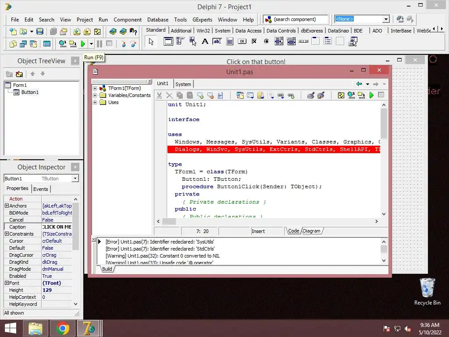The width and height of the screenshot is (449, 337).
Task: Click the Trace Into debug icon
Action: (x=123, y=44)
